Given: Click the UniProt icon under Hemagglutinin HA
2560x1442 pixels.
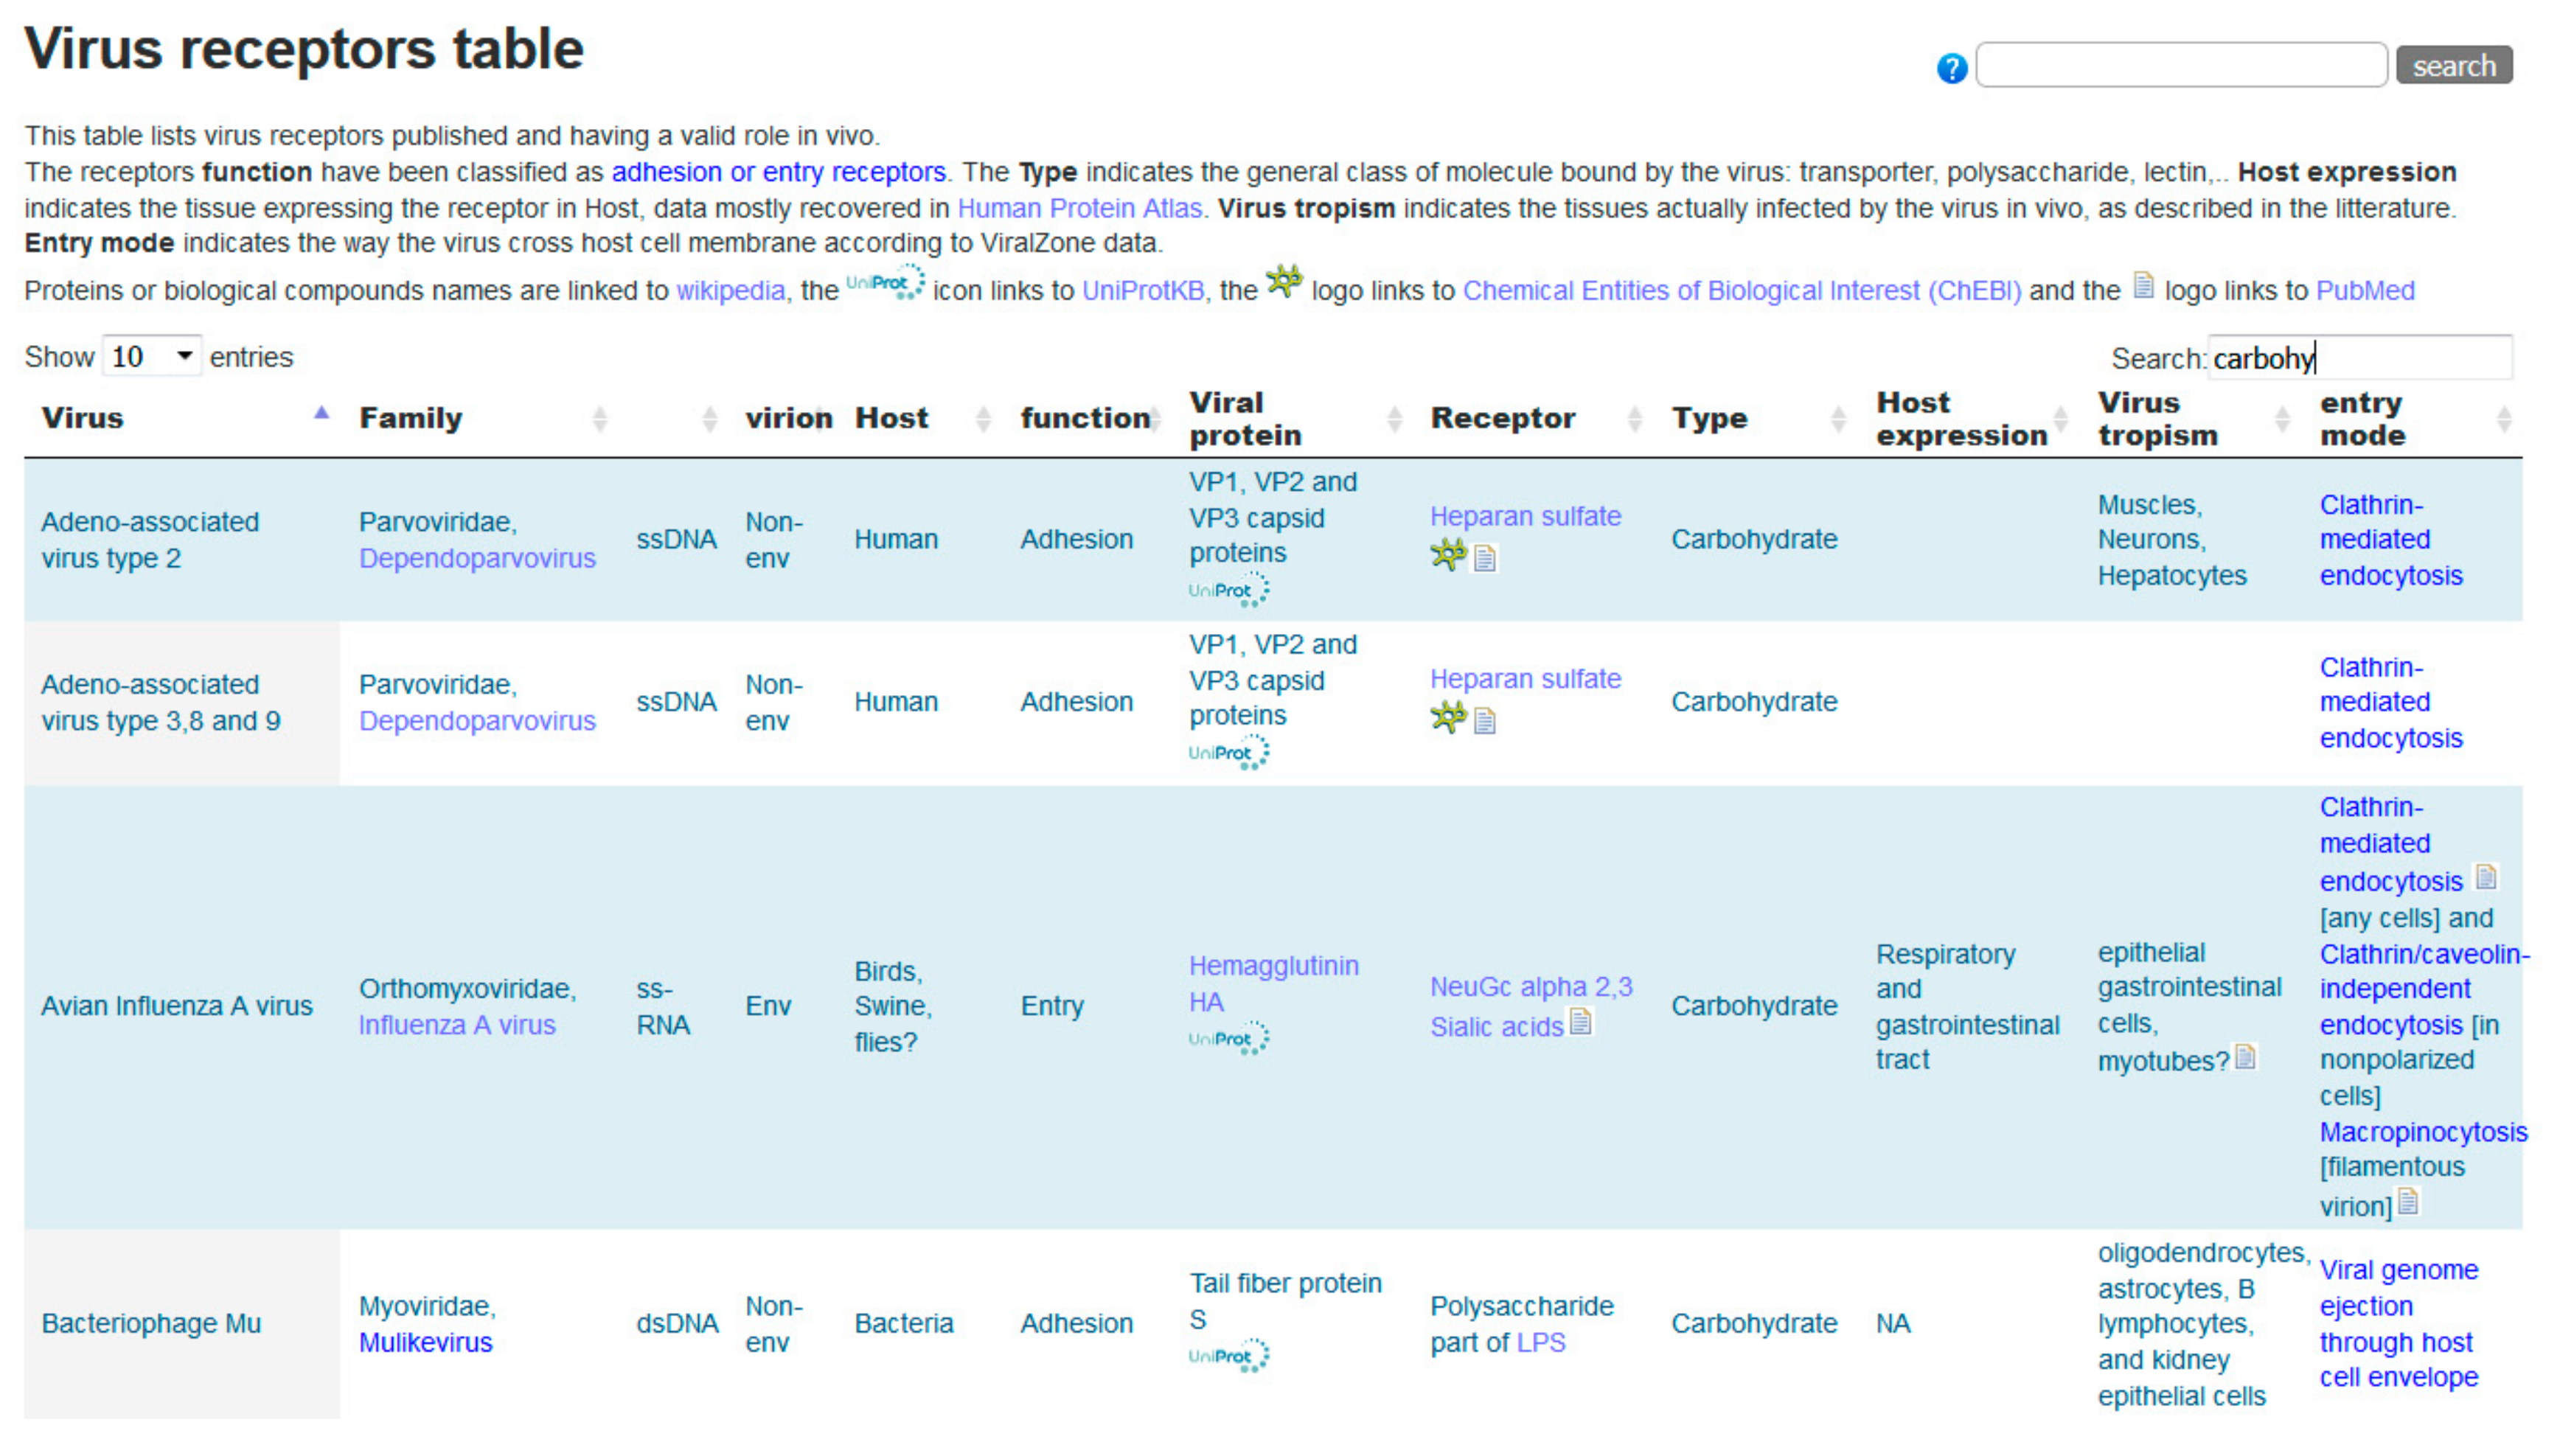Looking at the screenshot, I should tap(1228, 1039).
